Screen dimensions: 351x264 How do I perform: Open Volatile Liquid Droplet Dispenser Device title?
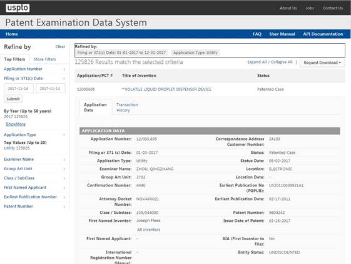pos(166,89)
